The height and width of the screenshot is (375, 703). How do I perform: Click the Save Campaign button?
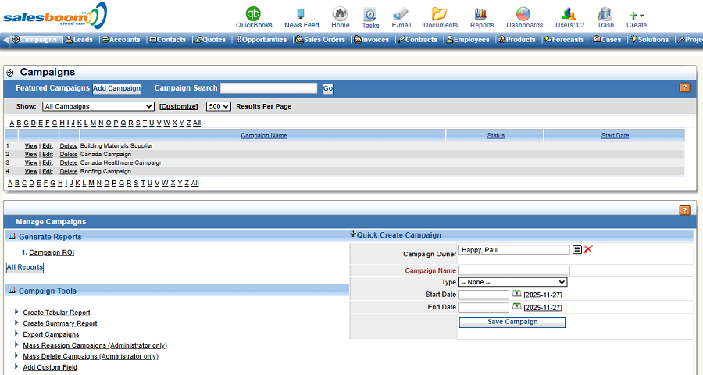coord(512,322)
